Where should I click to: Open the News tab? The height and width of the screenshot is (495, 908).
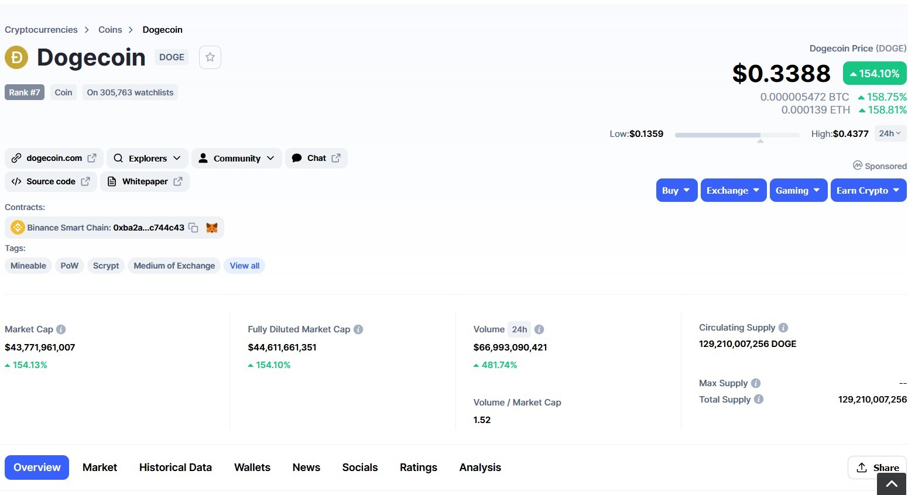click(306, 467)
